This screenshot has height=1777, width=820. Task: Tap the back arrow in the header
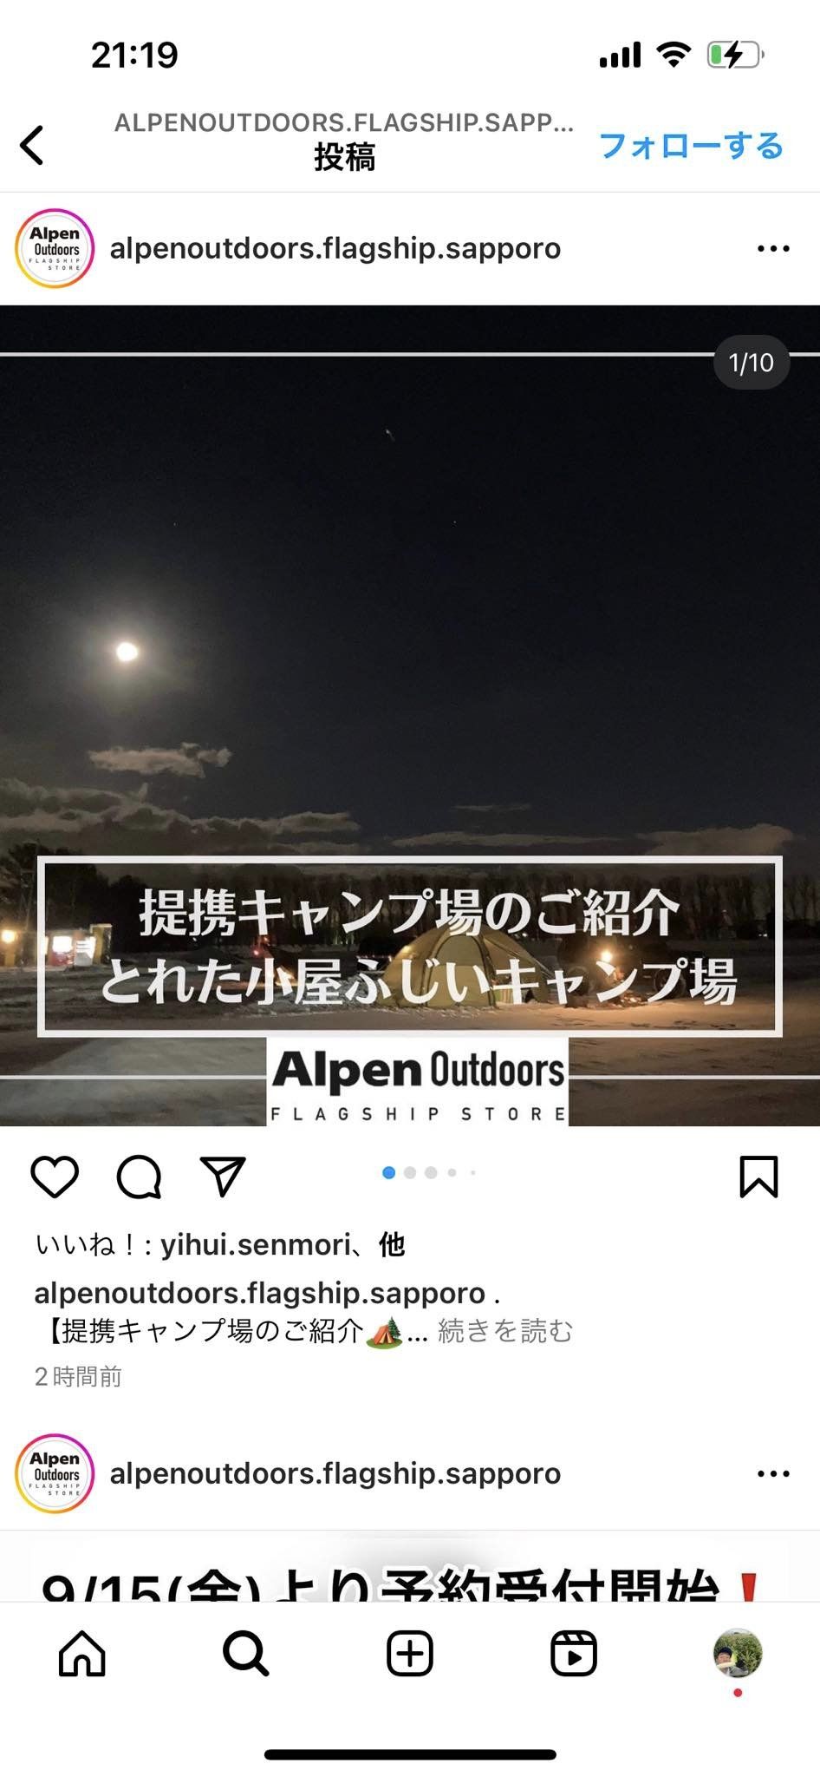pyautogui.click(x=32, y=145)
